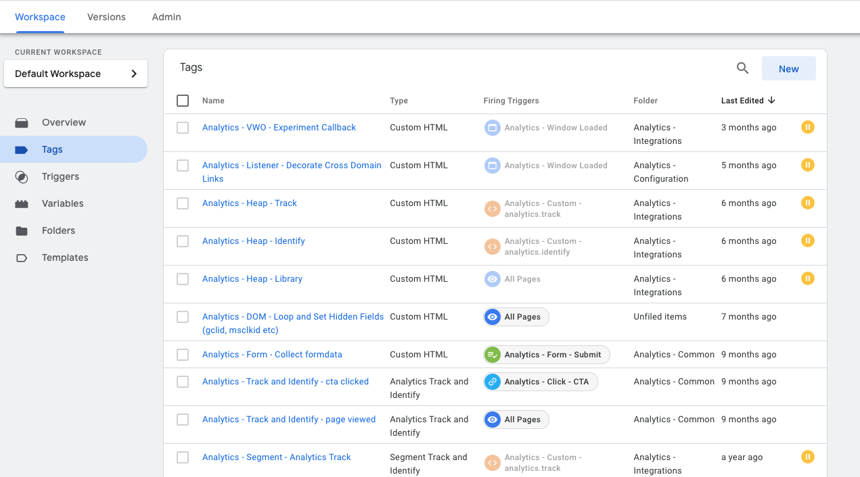This screenshot has width=860, height=477.
Task: Open Overview in the sidebar
Action: point(74,122)
